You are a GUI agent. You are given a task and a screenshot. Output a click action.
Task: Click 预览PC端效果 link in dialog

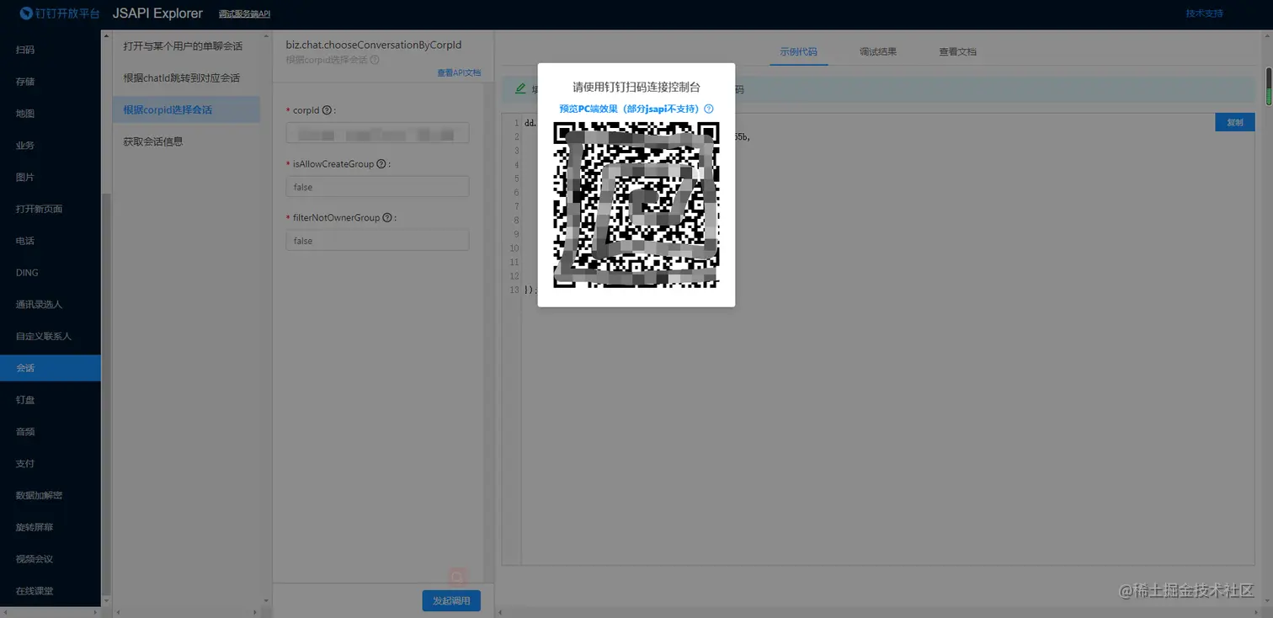point(631,109)
